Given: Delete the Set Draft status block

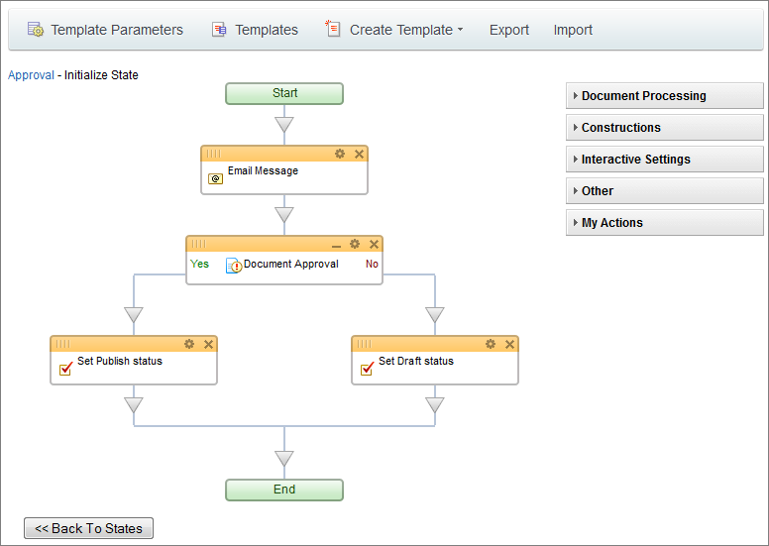Looking at the screenshot, I should coord(510,344).
